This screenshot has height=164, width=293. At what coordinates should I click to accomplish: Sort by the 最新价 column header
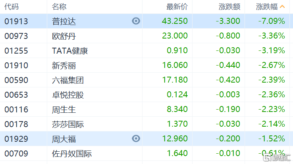177,6
